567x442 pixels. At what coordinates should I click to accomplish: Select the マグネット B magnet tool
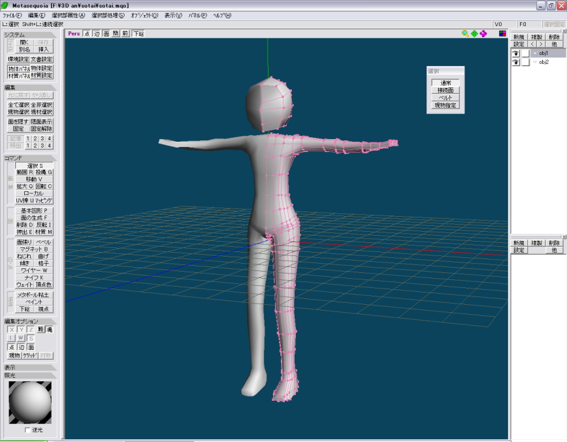pos(35,249)
